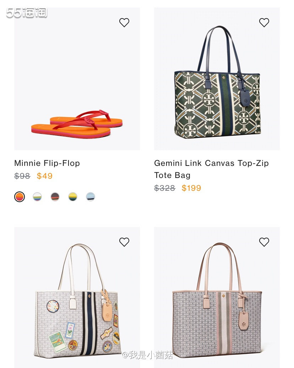Wishlist the patch-decorated gray tote bag

[x=124, y=242]
